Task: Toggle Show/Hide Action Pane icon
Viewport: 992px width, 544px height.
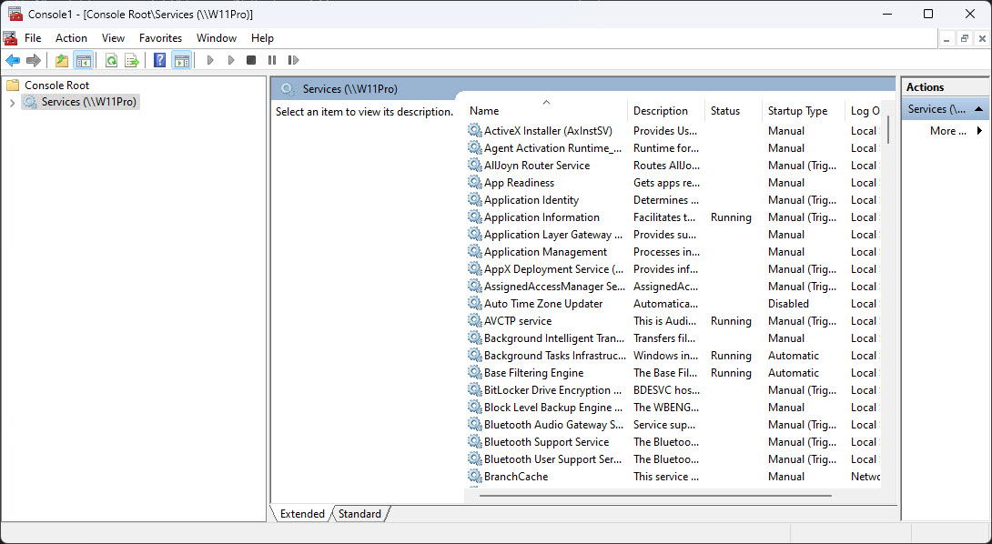Action: pyautogui.click(x=182, y=60)
